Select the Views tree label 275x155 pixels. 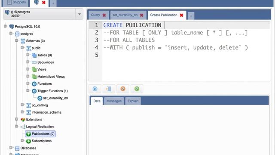tap(42, 70)
